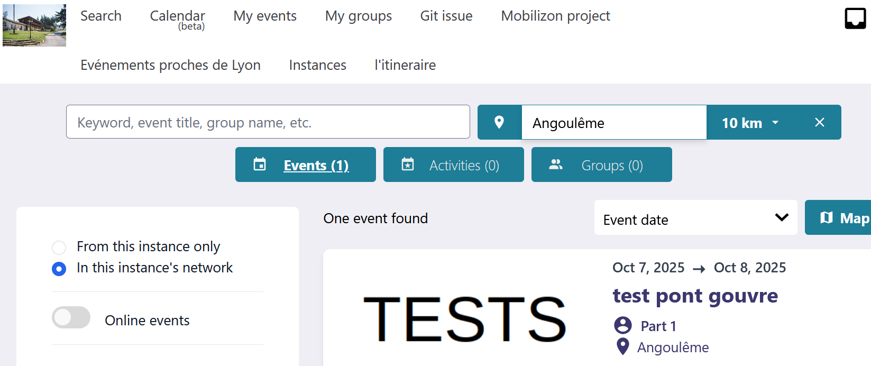Viewport: 871px width, 366px height.
Task: Click the people icon on Groups tab
Action: 556,164
